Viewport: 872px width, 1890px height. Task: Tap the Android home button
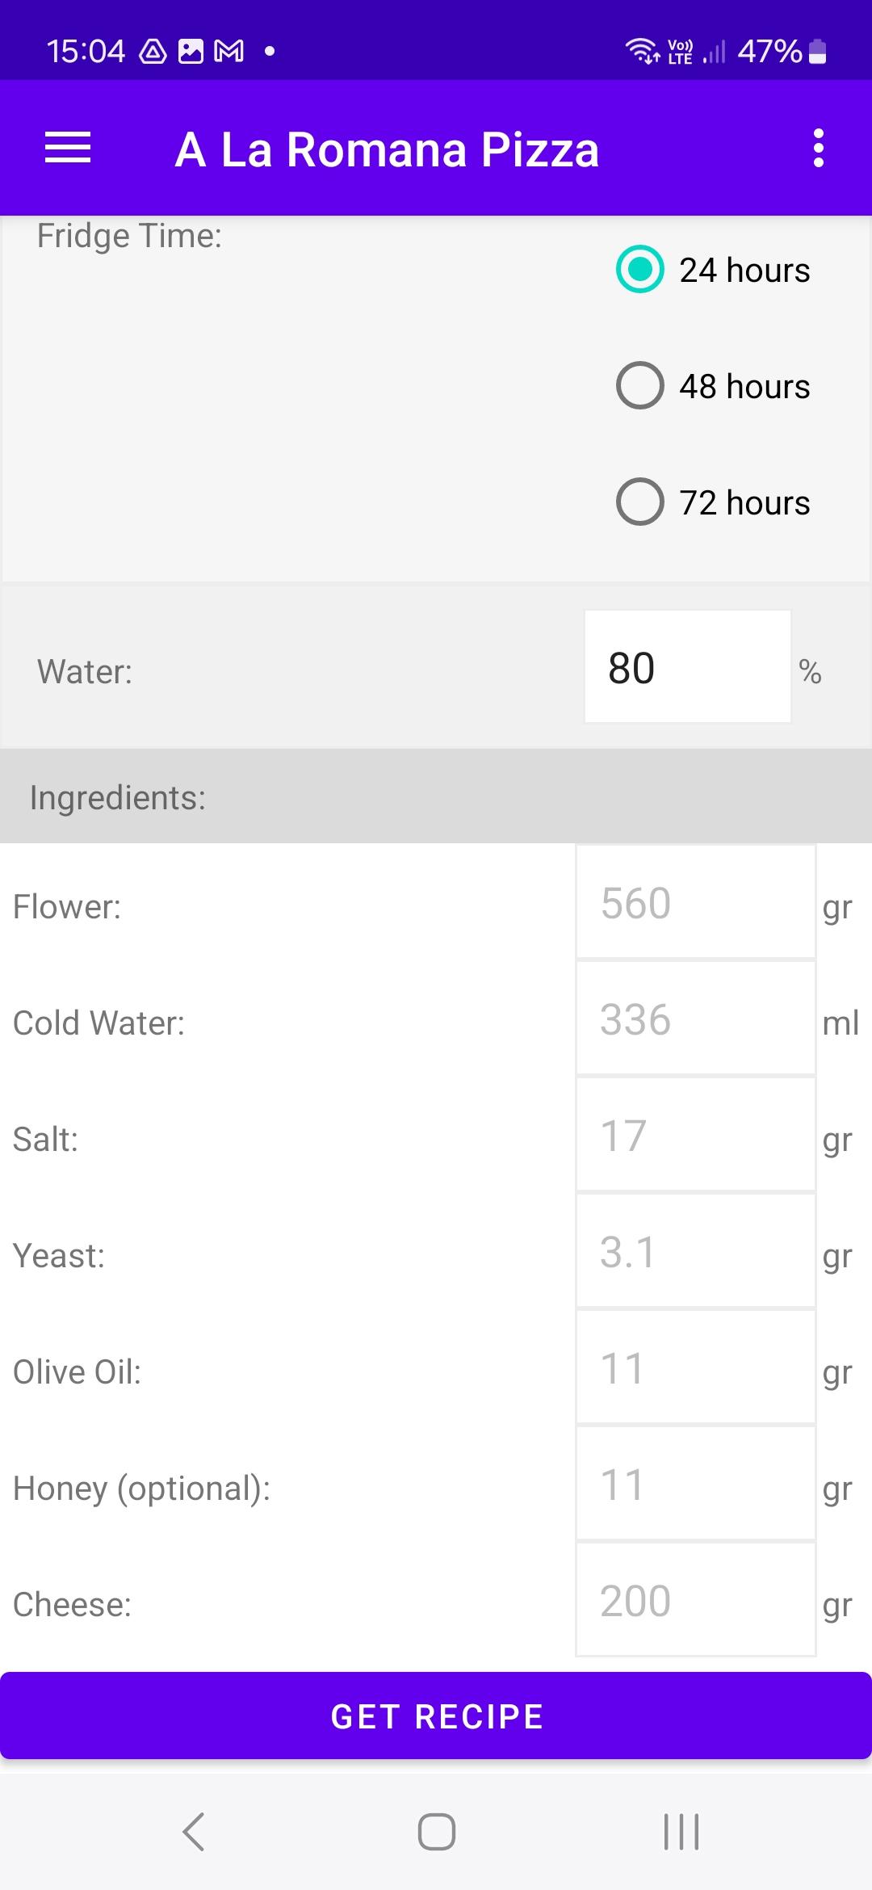click(x=436, y=1831)
